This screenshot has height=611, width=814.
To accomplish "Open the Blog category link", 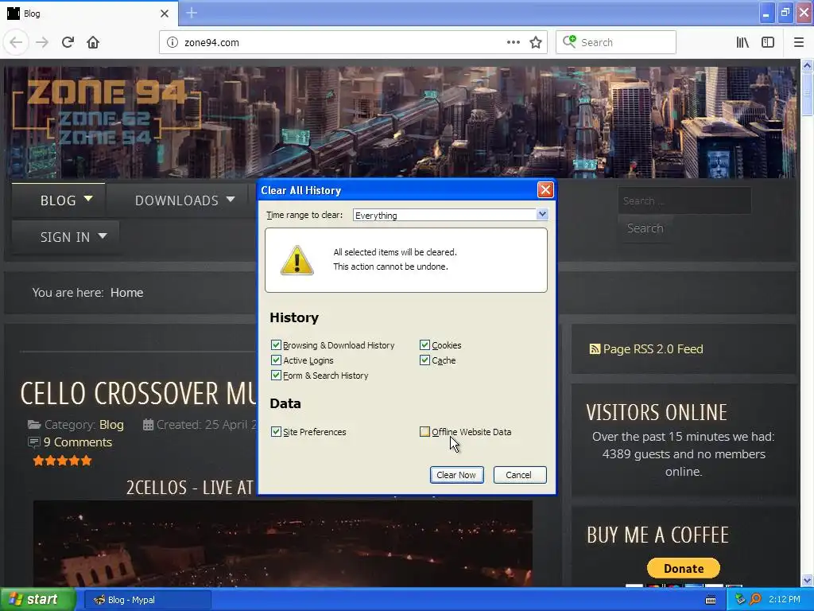I will click(x=111, y=425).
